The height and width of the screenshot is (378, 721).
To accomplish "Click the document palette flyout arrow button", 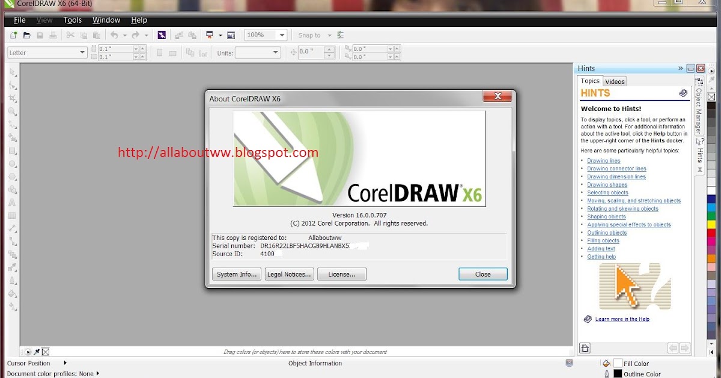I will (x=27, y=352).
